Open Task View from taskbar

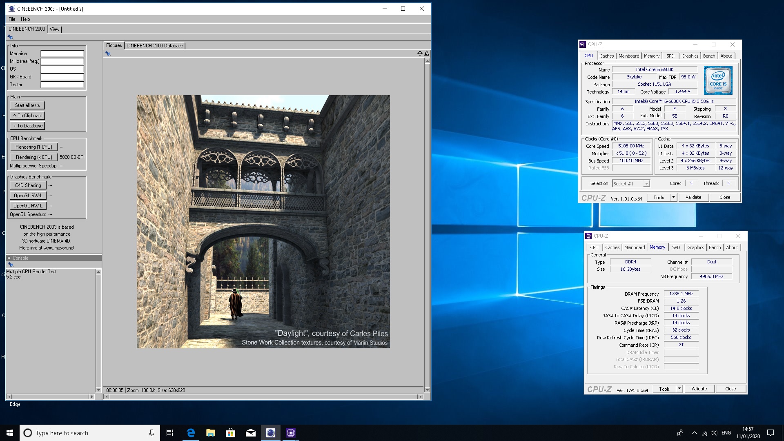pyautogui.click(x=170, y=433)
